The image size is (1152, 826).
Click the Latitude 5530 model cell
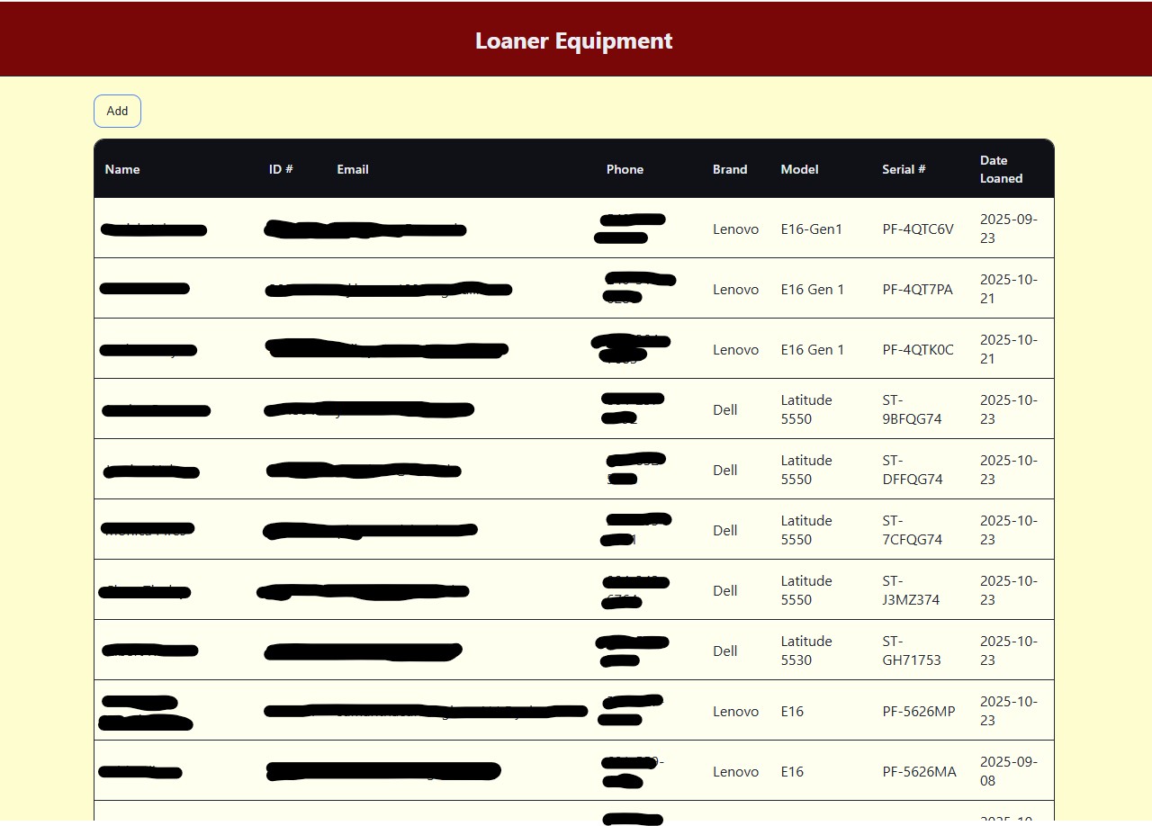tap(806, 651)
